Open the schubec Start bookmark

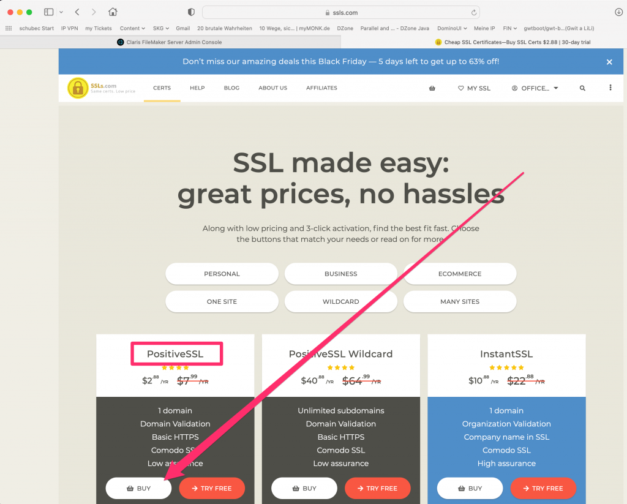point(36,28)
